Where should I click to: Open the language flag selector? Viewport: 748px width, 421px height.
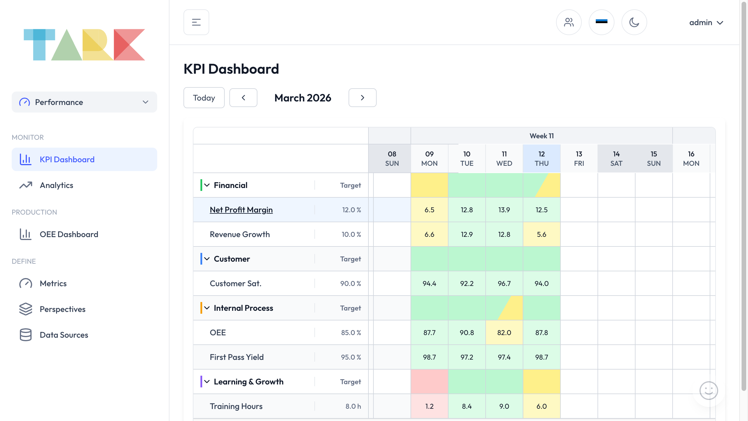pos(601,22)
